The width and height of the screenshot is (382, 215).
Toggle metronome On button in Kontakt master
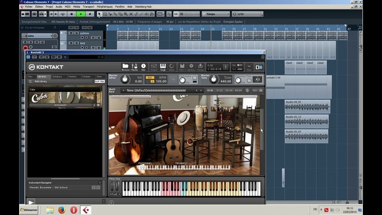point(195,78)
